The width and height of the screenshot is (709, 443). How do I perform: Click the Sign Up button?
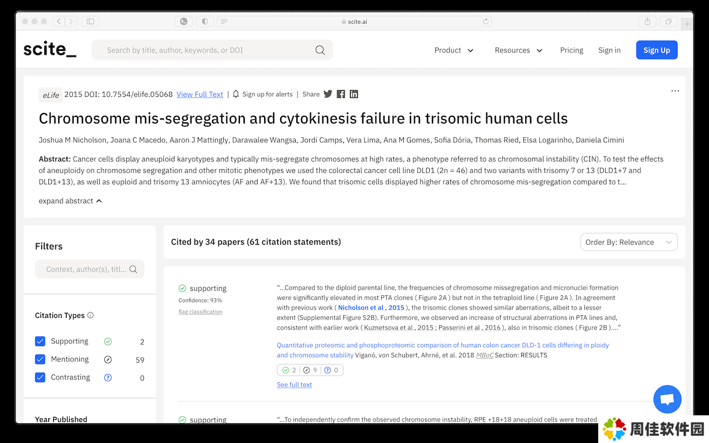(x=656, y=50)
